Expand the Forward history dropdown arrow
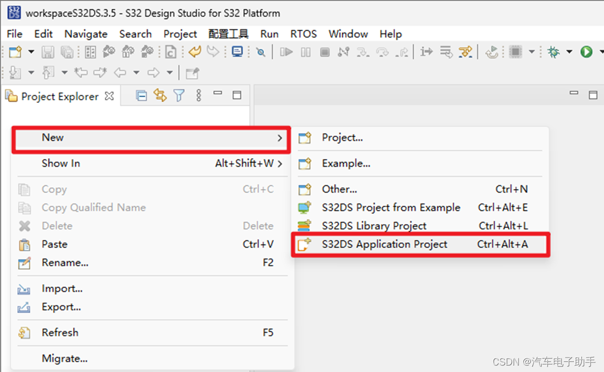Viewport: 604px width, 372px height. click(170, 72)
